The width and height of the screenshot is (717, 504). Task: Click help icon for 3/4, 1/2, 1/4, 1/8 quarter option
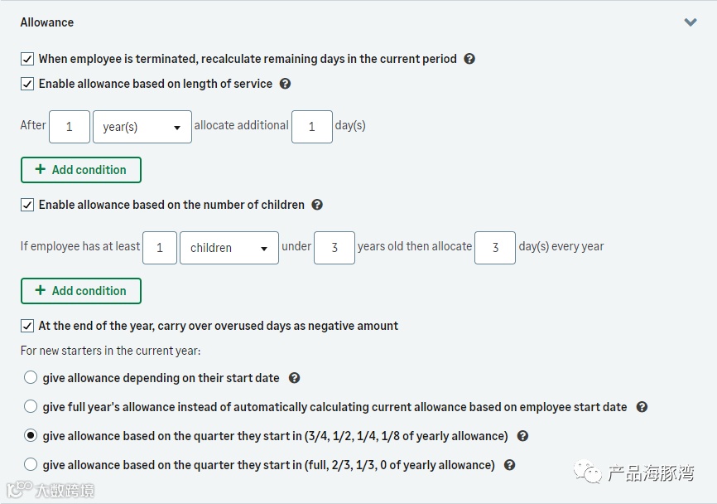[522, 436]
